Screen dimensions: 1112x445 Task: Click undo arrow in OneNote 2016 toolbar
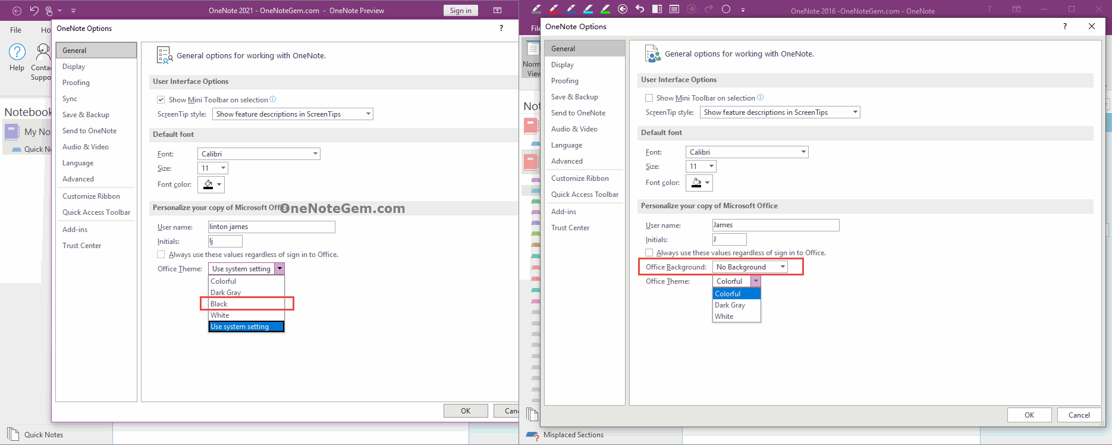pyautogui.click(x=640, y=9)
